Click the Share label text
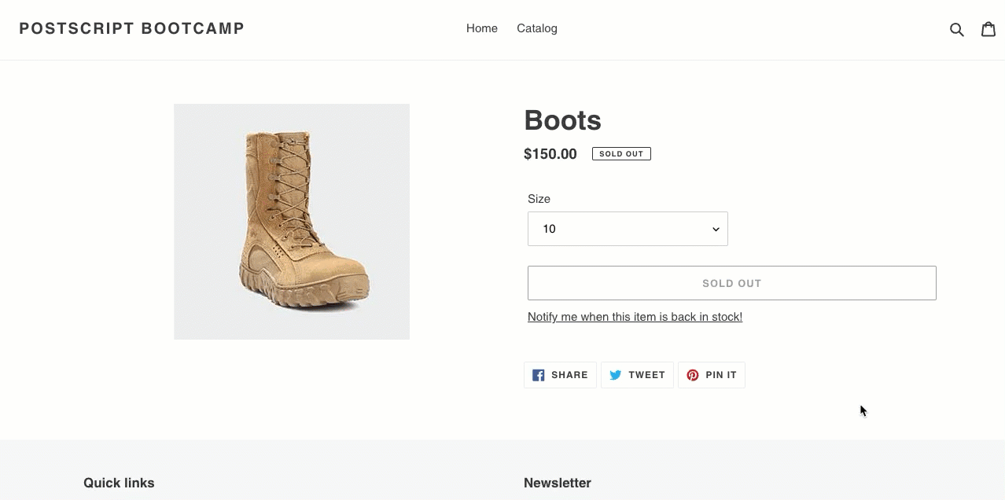The image size is (1005, 500). pyautogui.click(x=569, y=375)
